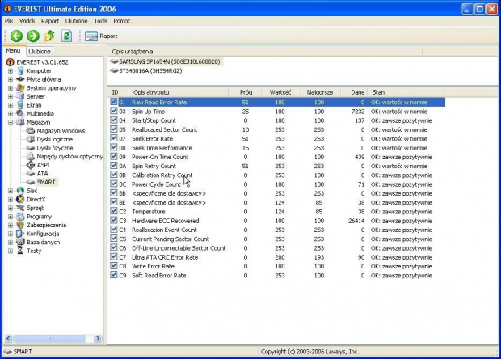Click the Magazyn storage icon

20,122
